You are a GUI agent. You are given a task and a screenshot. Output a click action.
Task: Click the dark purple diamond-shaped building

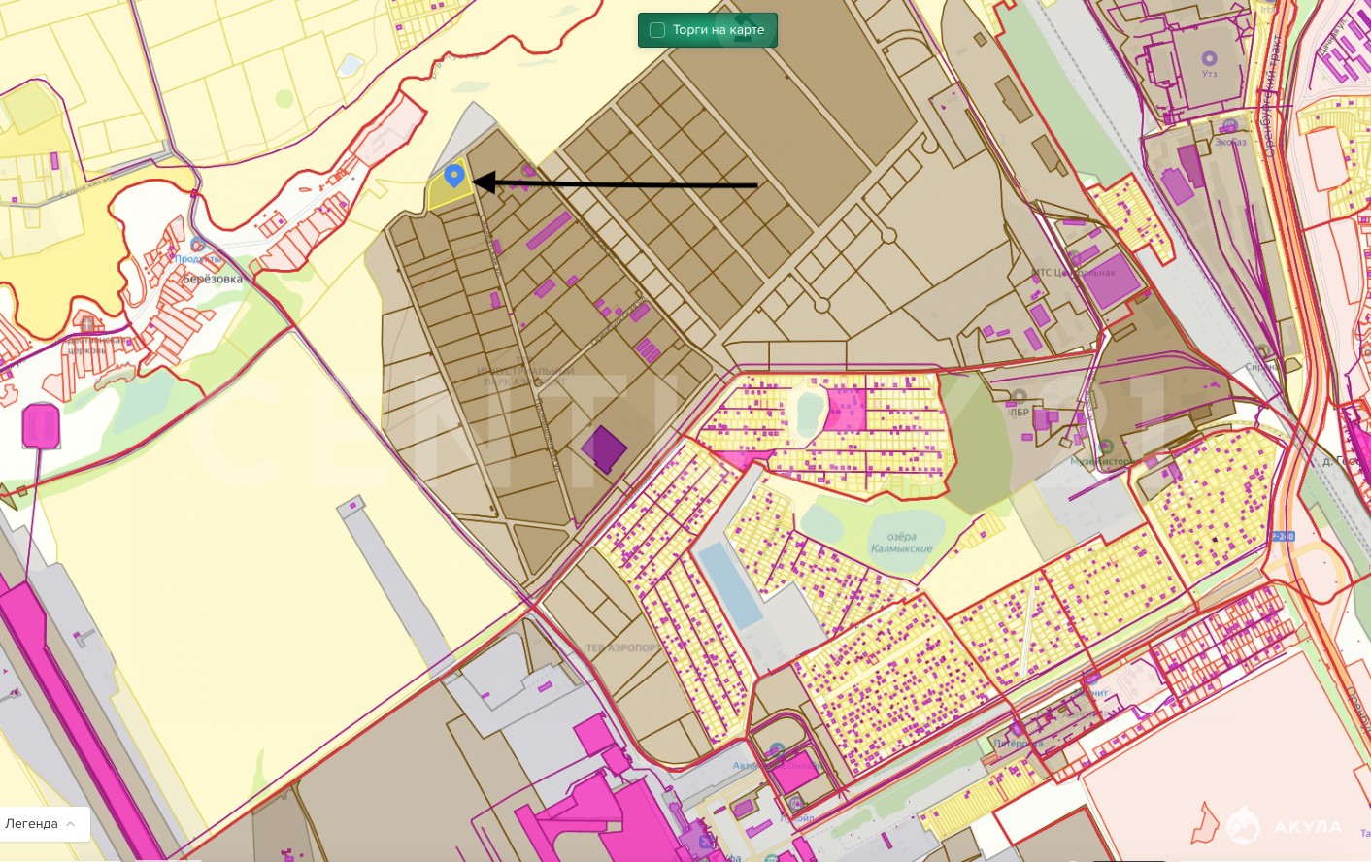pyautogui.click(x=604, y=449)
